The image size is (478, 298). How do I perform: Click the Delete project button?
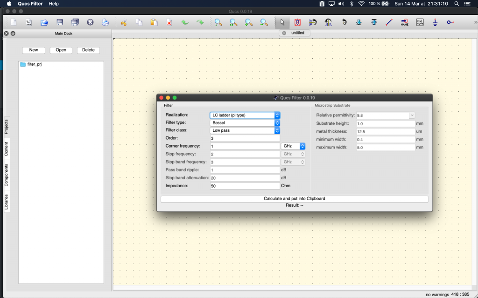(88, 50)
